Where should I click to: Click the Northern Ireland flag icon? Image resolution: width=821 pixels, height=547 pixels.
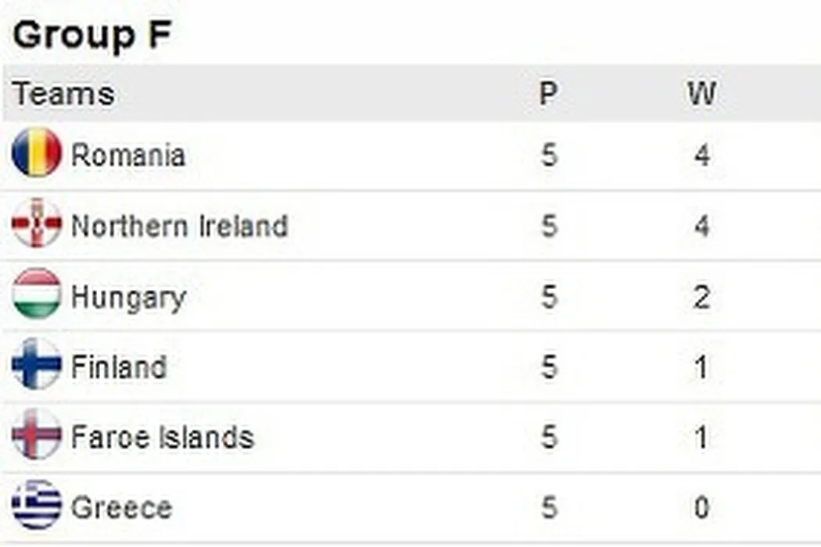tap(37, 223)
